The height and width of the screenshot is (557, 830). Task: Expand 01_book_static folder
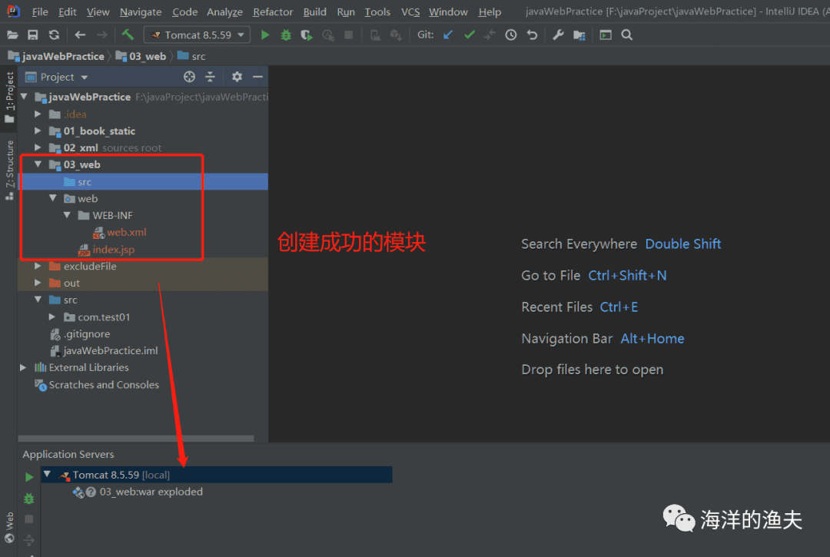(x=38, y=131)
